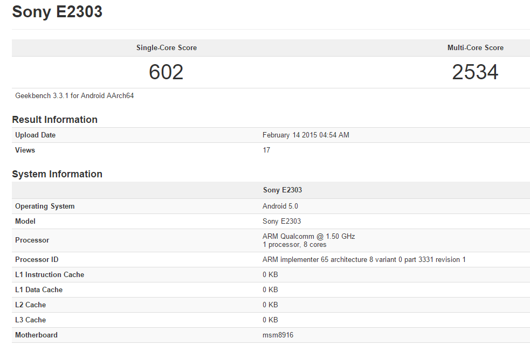Click the Processor ID row label
This screenshot has height=345, width=530.
pos(37,260)
